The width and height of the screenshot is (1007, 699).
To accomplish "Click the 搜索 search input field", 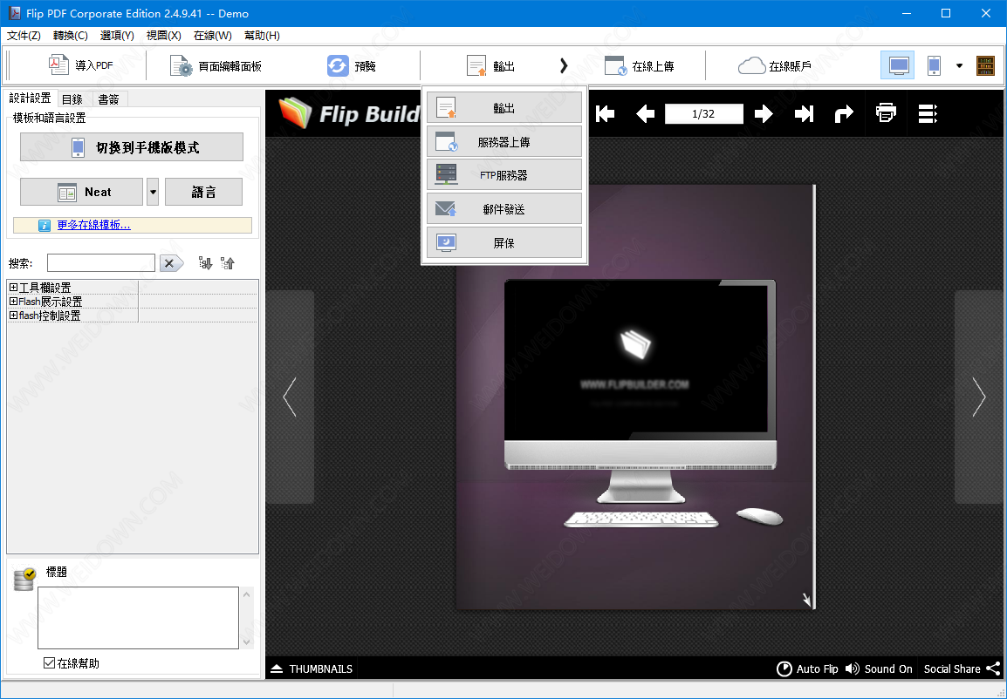I will pyautogui.click(x=101, y=263).
